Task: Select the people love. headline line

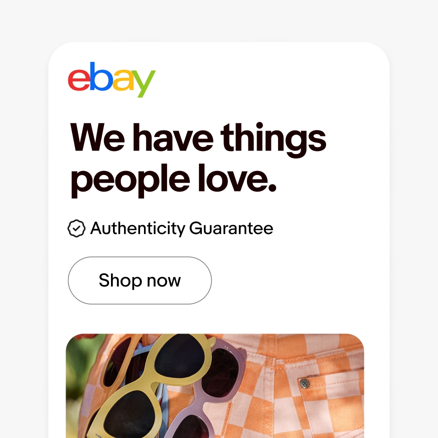Action: [x=173, y=180]
